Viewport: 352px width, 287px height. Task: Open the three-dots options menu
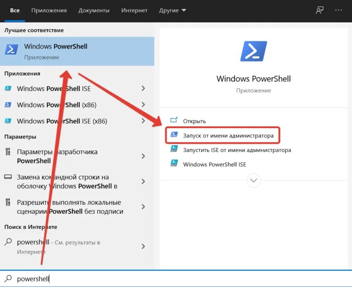click(339, 10)
